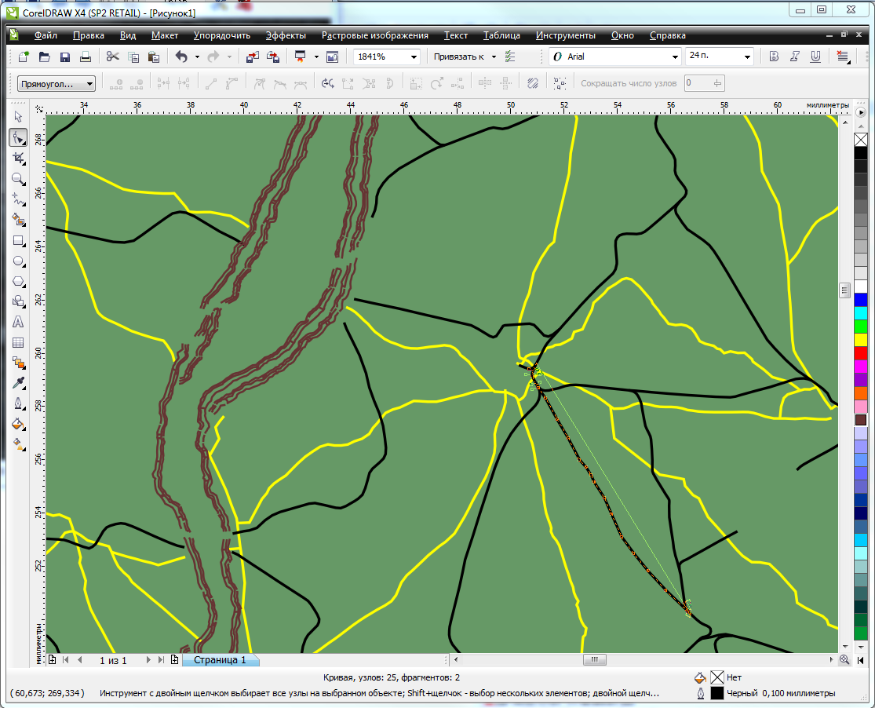Viewport: 875px width, 708px height.
Task: Pick the Smart Fill tool
Action: tap(18, 220)
